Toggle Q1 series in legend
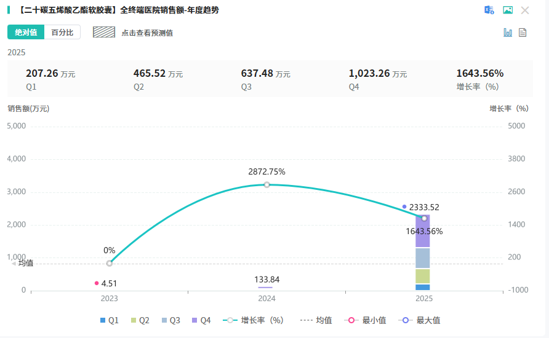Screen dimensions: 549x338 coord(109,320)
